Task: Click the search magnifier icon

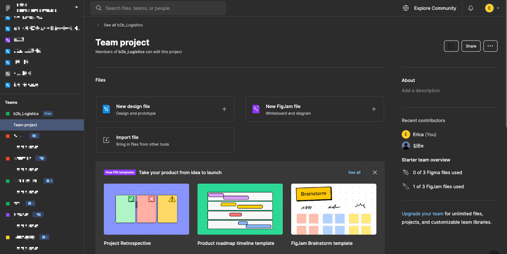Action: tap(99, 8)
